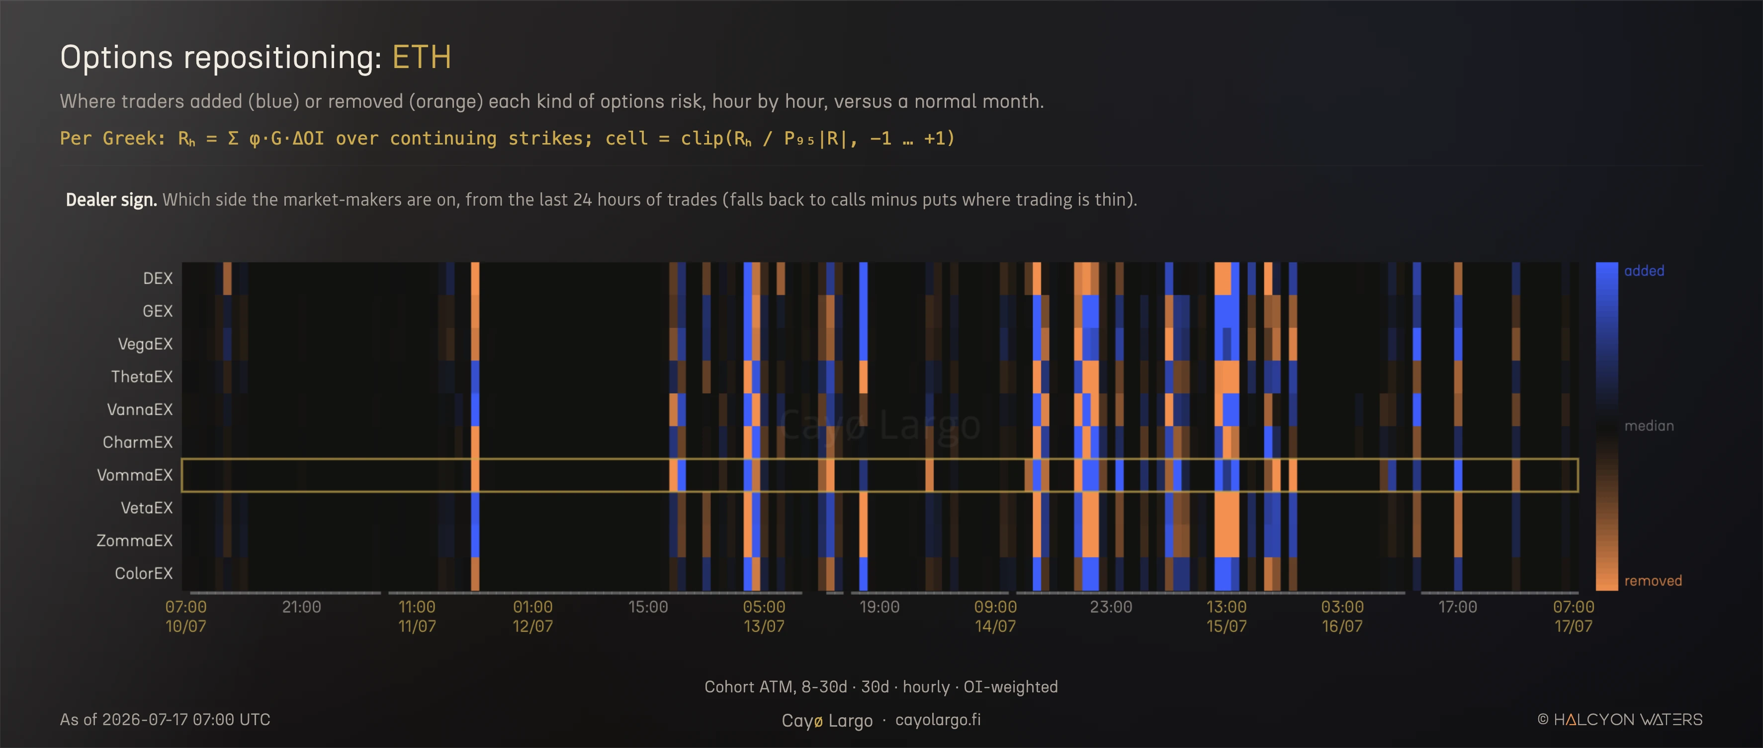Click the DEX row label

tap(158, 278)
